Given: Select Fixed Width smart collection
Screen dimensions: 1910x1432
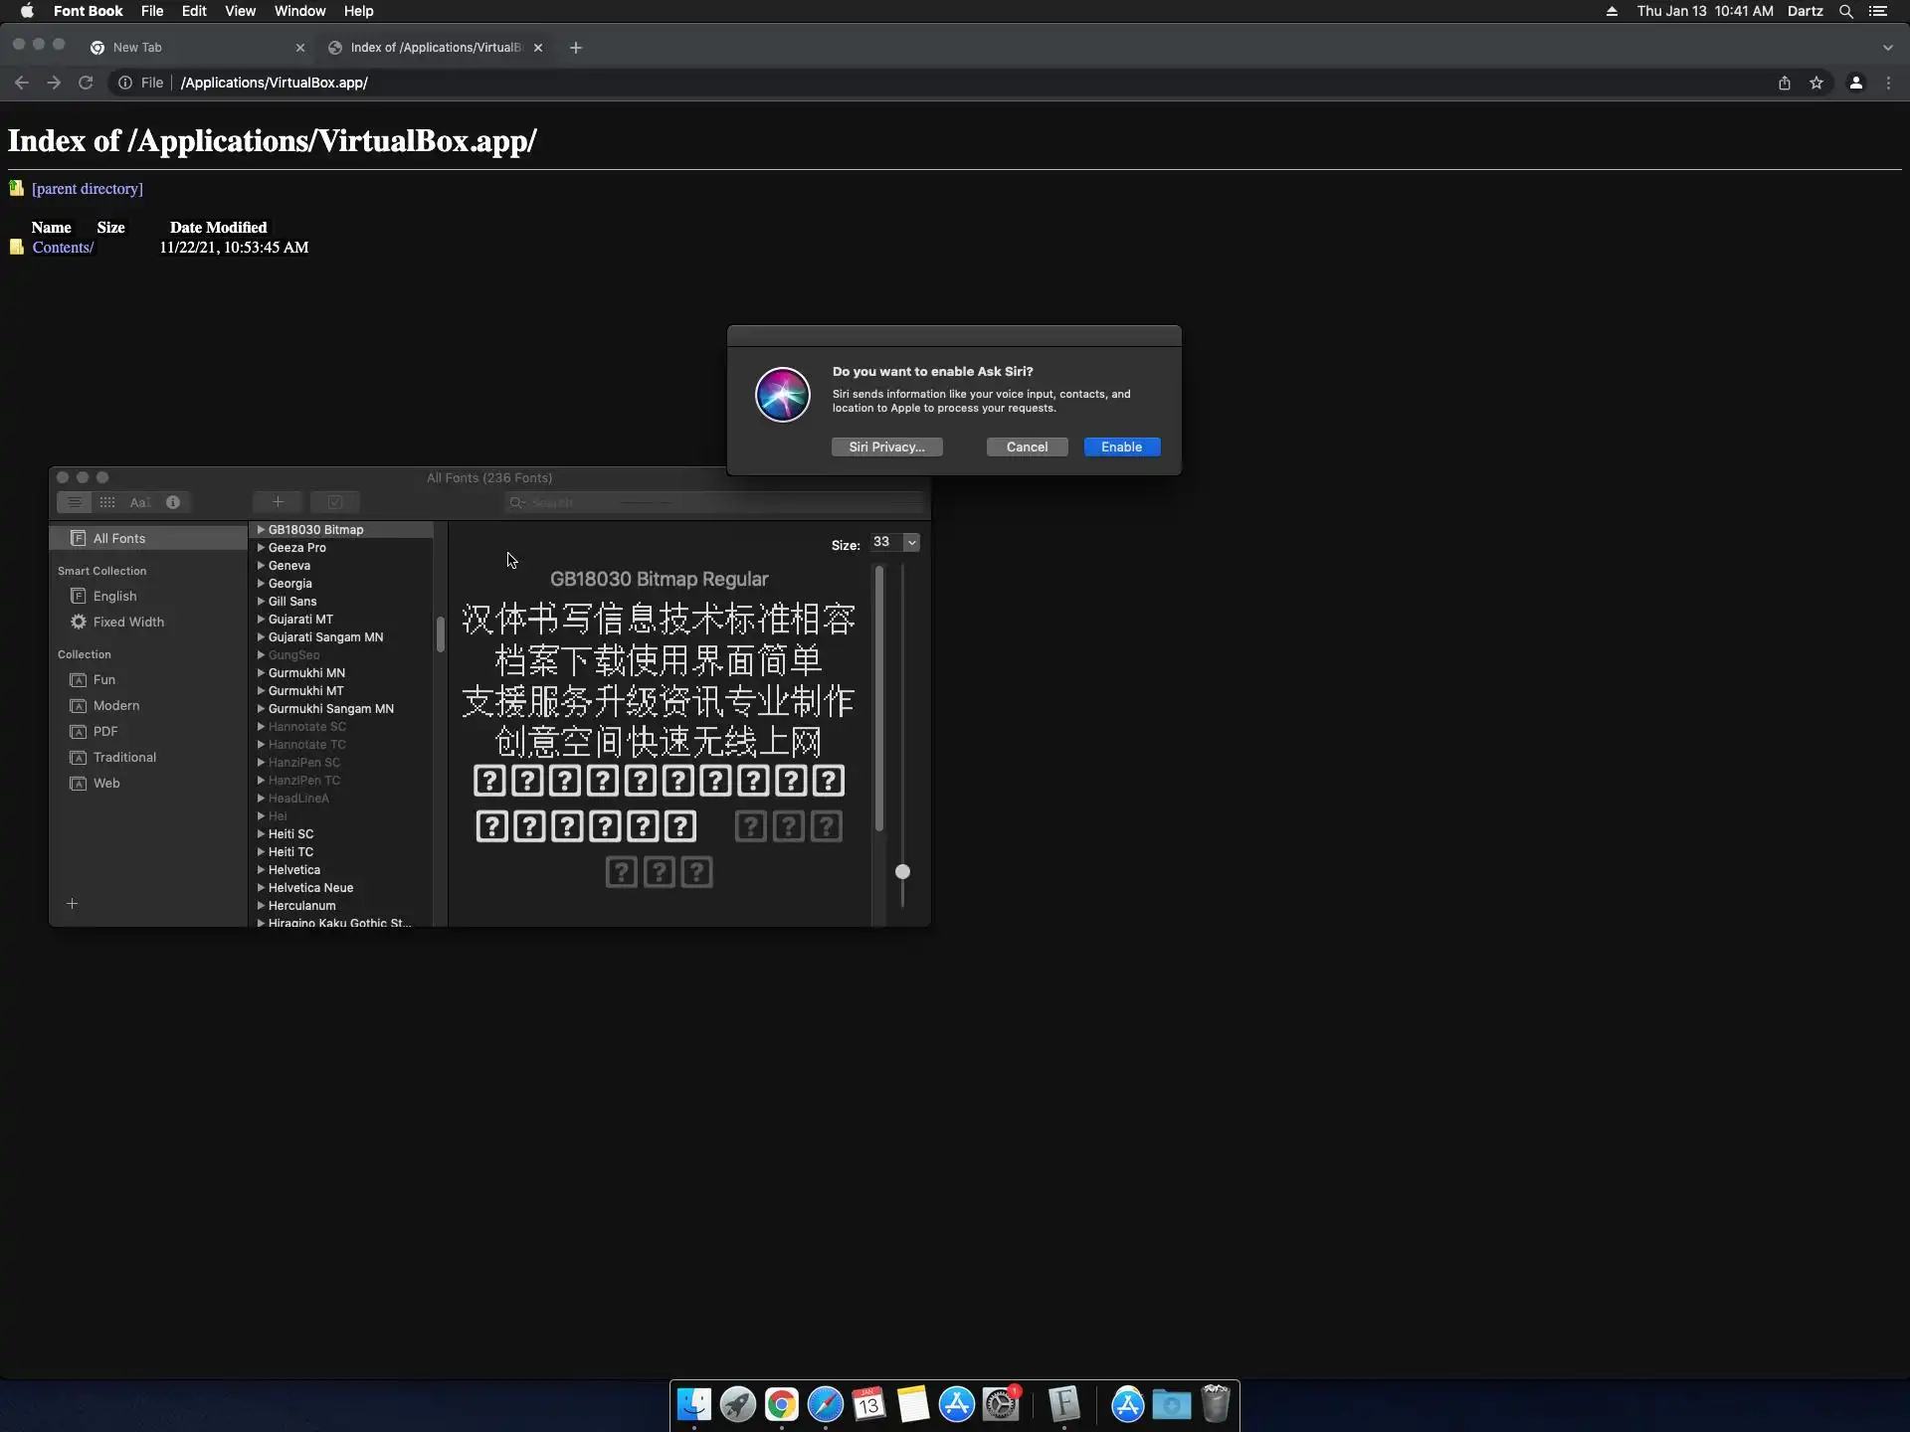Looking at the screenshot, I should coord(128,623).
